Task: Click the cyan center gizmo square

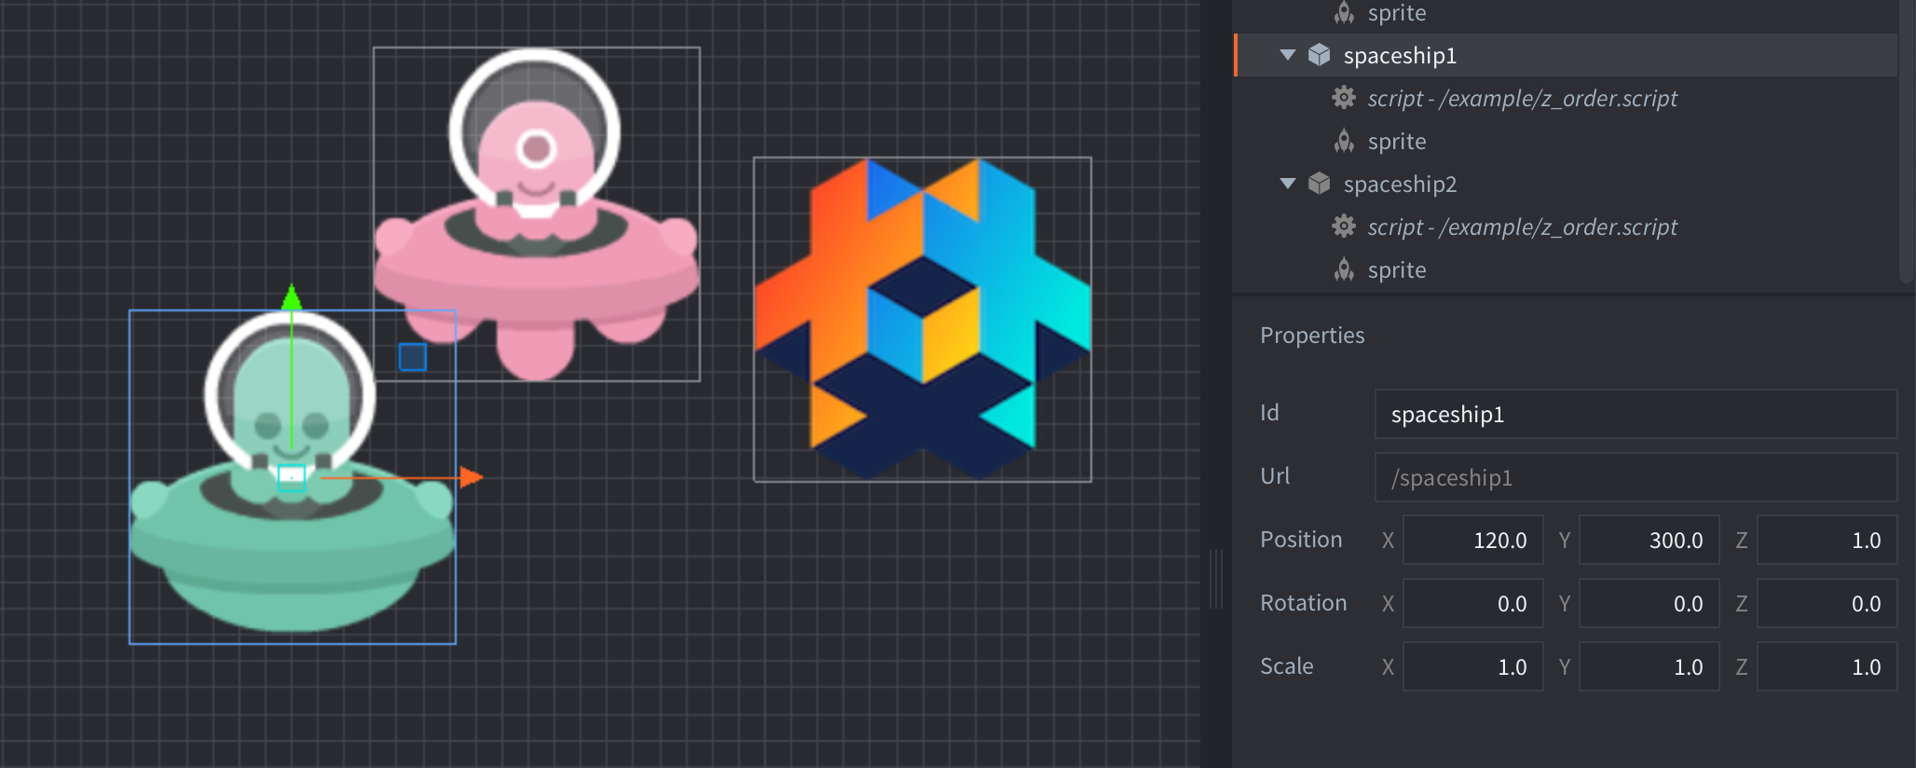Action: pos(292,477)
